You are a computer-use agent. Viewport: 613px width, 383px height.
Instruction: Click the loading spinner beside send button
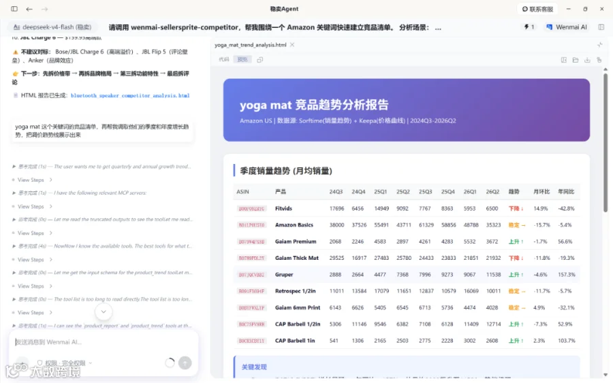(170, 363)
